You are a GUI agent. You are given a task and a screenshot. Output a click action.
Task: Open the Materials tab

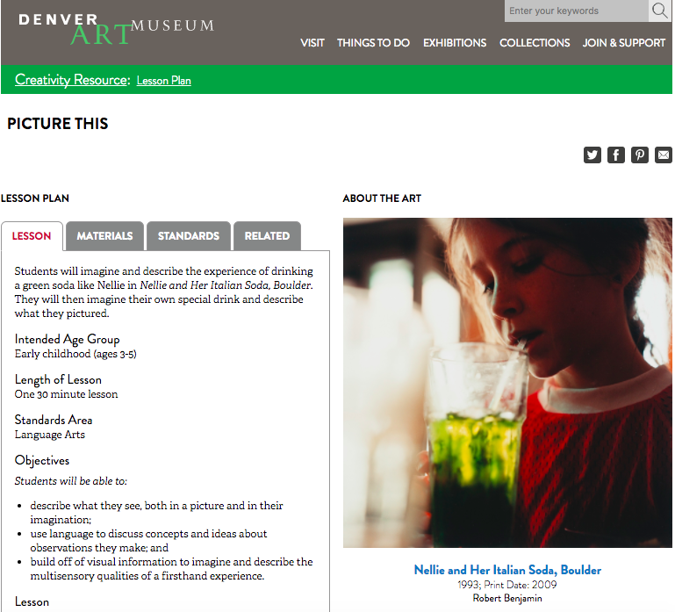click(104, 236)
